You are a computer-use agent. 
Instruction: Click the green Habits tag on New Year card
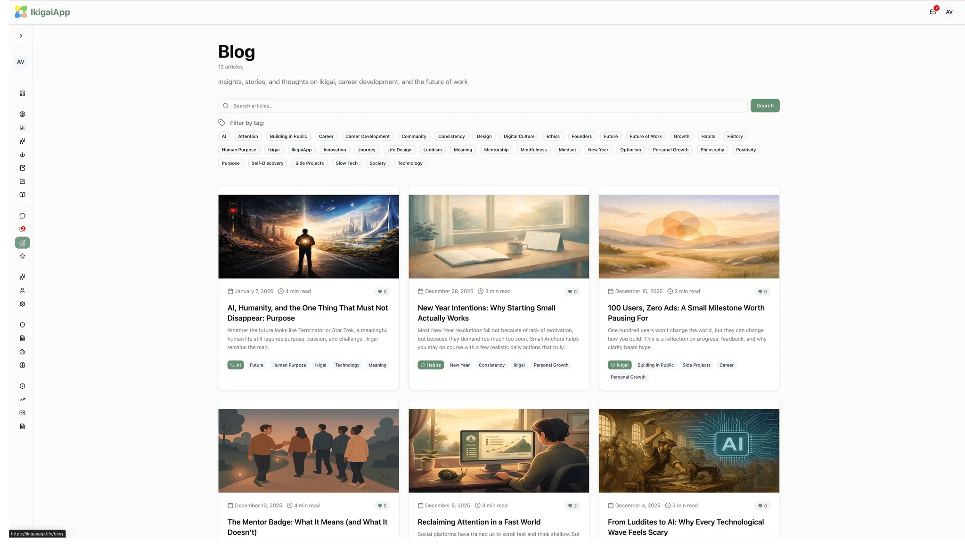pos(431,365)
